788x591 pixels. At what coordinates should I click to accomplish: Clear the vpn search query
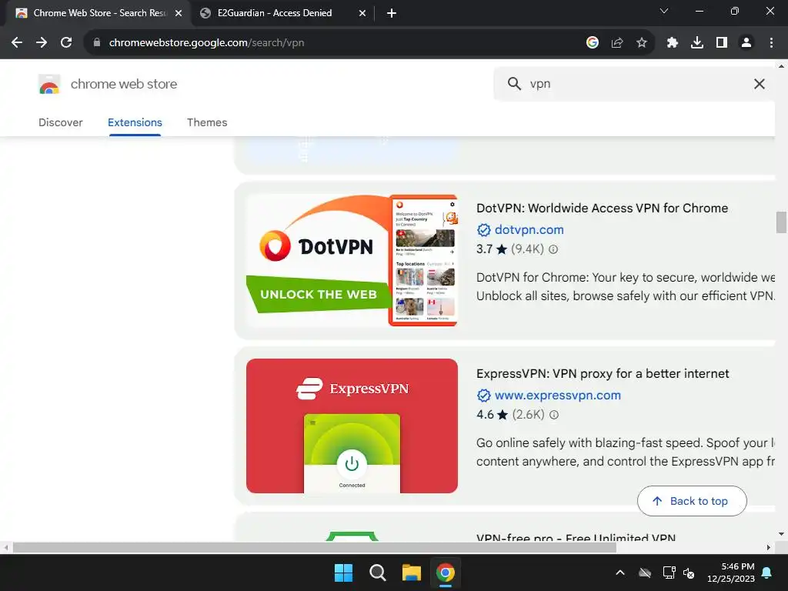click(x=759, y=84)
